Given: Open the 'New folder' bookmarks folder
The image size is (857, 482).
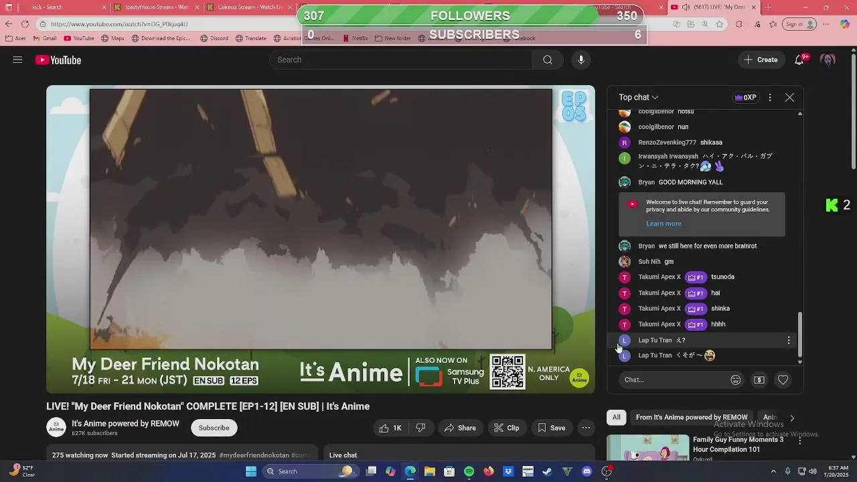Looking at the screenshot, I should click(x=393, y=38).
